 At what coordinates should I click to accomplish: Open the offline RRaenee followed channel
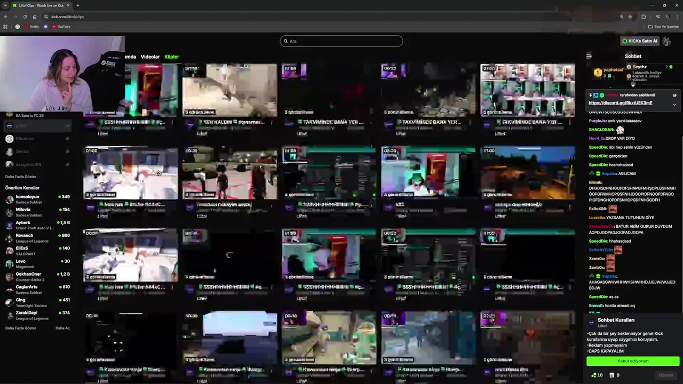click(x=37, y=139)
